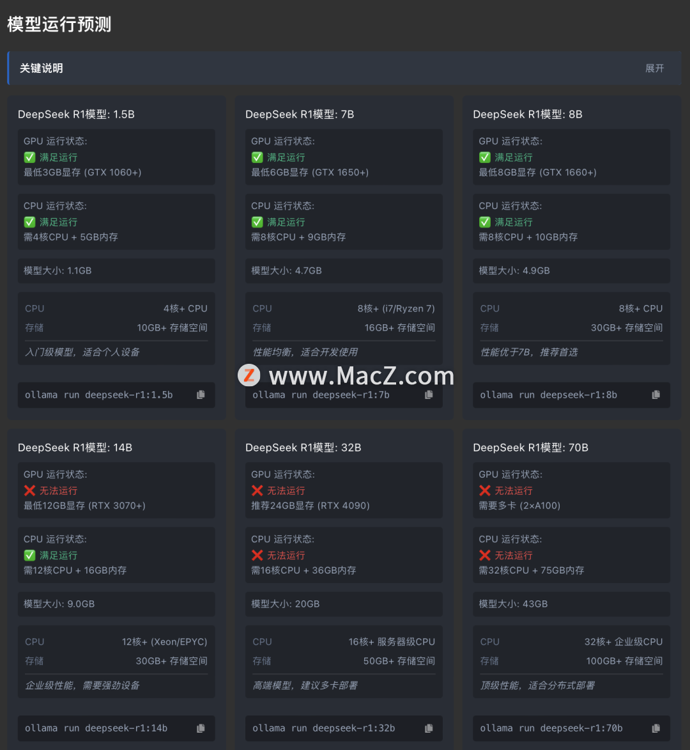Click the green check for 7B GPU status

pyautogui.click(x=257, y=157)
